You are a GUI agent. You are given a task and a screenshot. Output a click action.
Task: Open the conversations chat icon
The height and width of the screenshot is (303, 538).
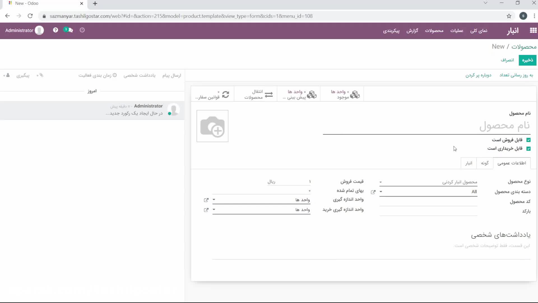69,30
